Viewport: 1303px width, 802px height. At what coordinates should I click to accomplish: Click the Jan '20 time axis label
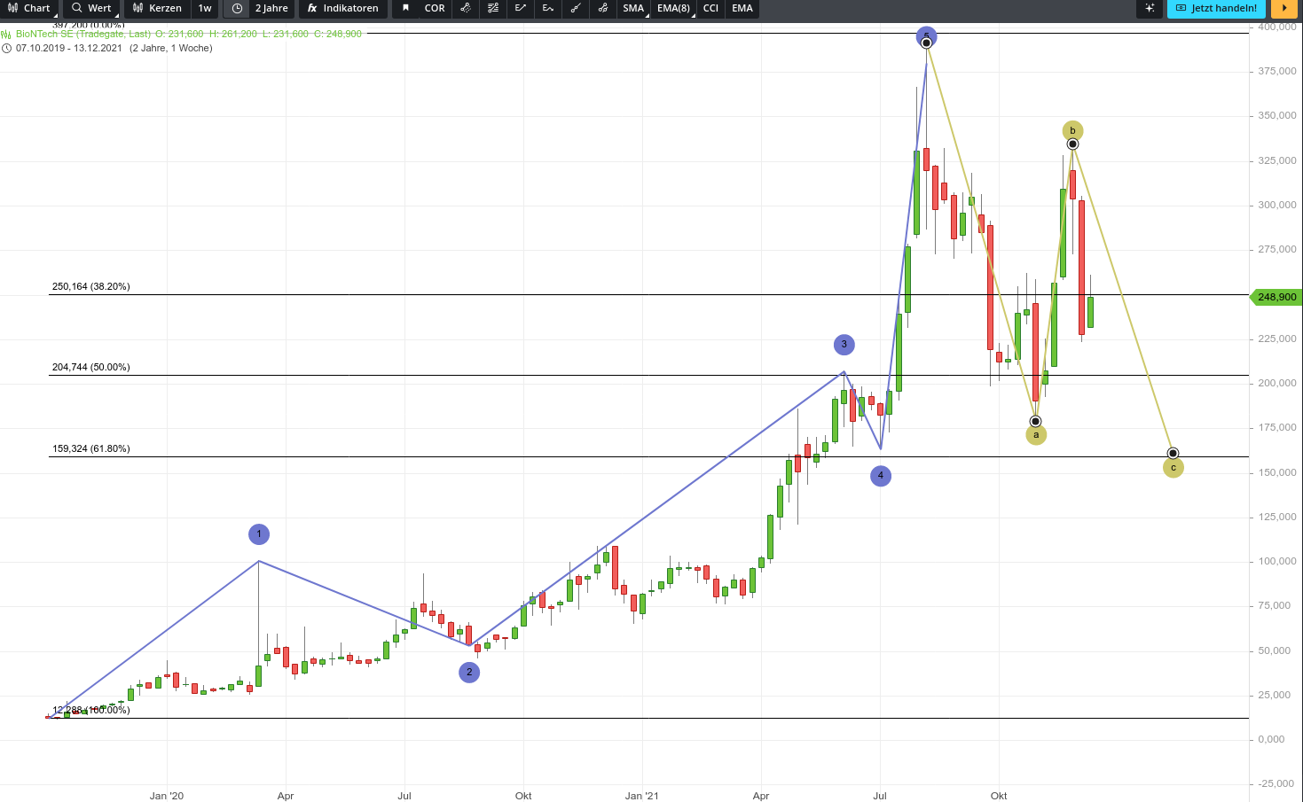pyautogui.click(x=167, y=796)
